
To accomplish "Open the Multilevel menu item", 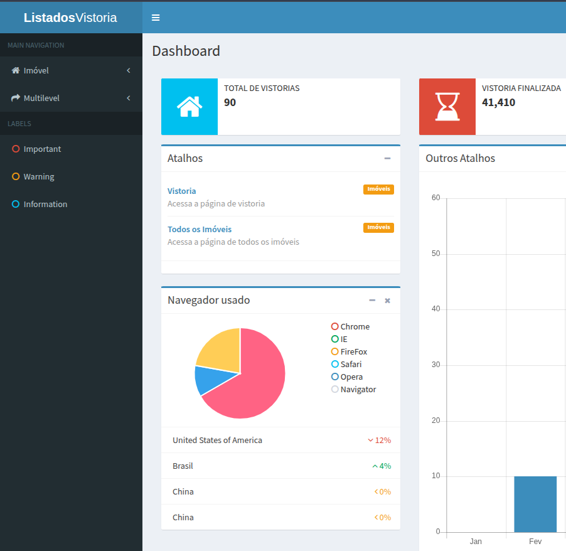I will [43, 98].
